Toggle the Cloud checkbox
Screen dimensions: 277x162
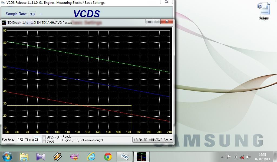[44, 141]
